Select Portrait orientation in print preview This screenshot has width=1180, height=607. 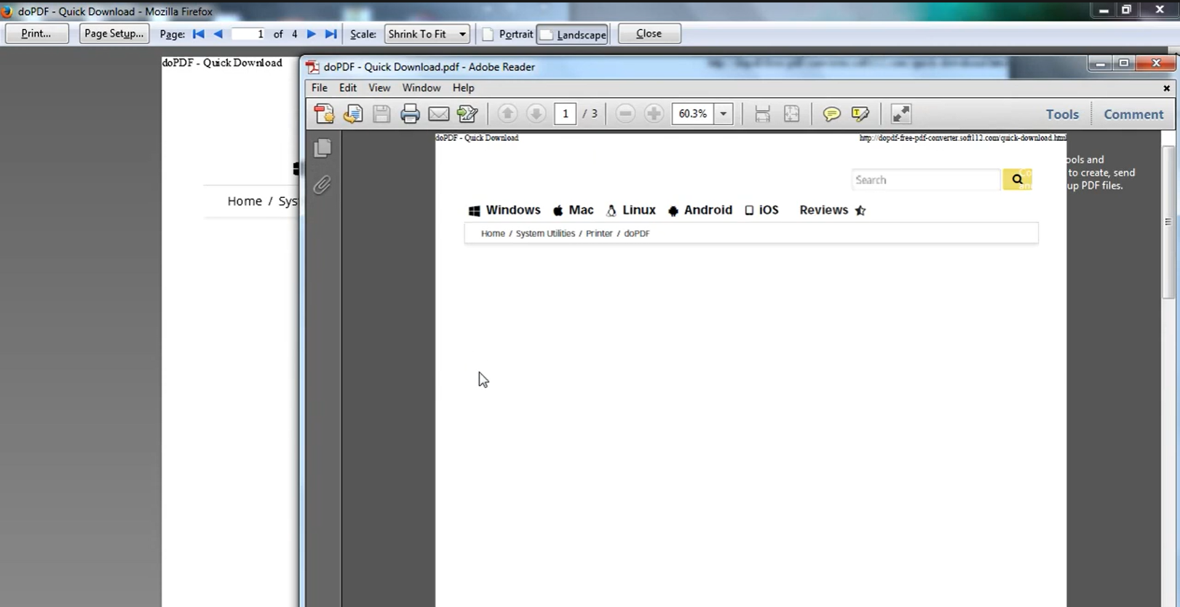[x=508, y=34]
